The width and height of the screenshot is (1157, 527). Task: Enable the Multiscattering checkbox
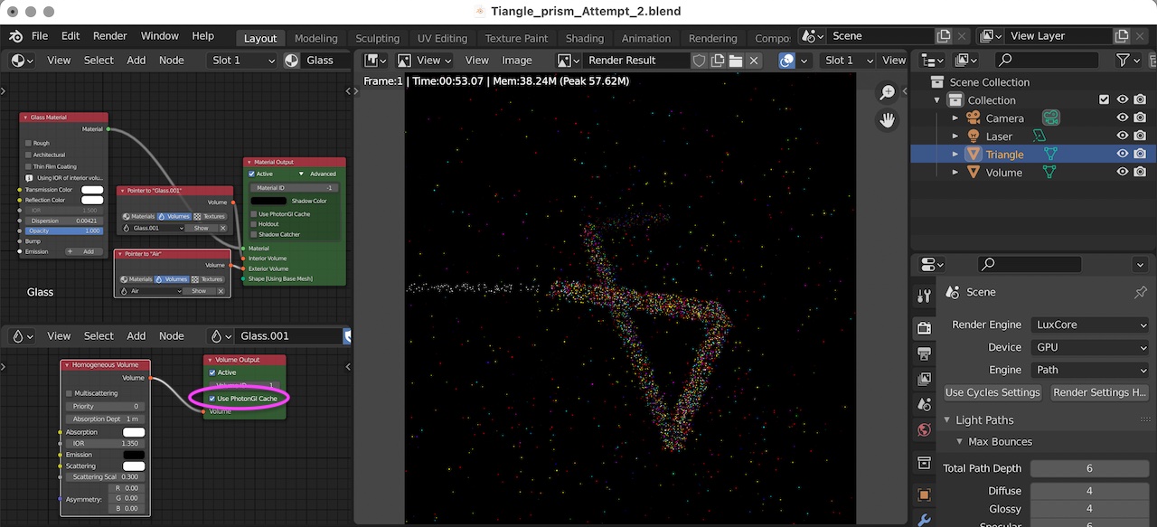coord(70,393)
